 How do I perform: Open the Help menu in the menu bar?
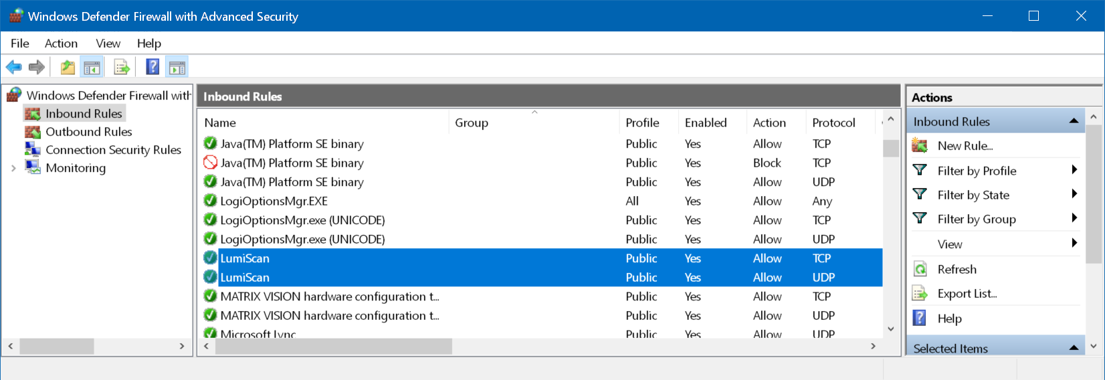tap(149, 43)
